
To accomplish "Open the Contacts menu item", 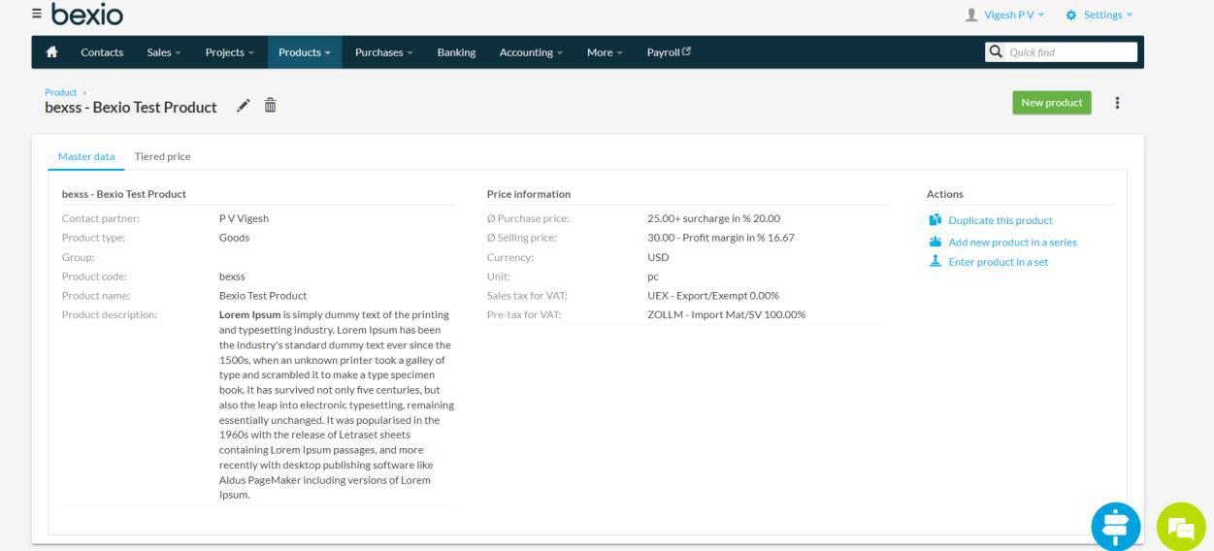I will pyautogui.click(x=102, y=52).
